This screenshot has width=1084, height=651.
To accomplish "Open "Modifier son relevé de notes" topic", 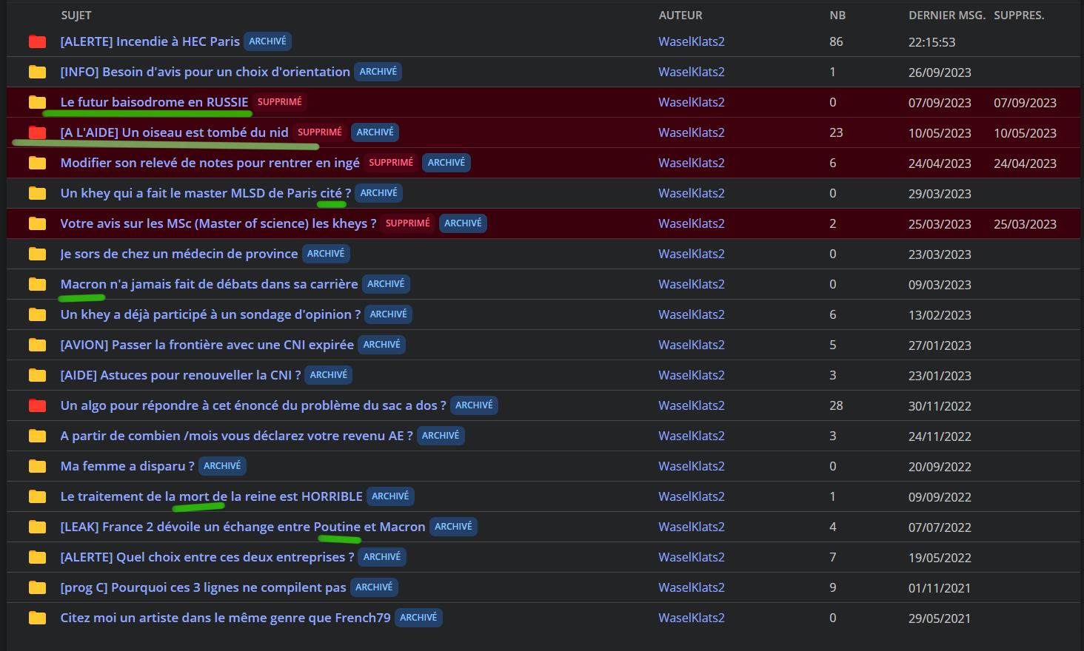I will pyautogui.click(x=210, y=163).
